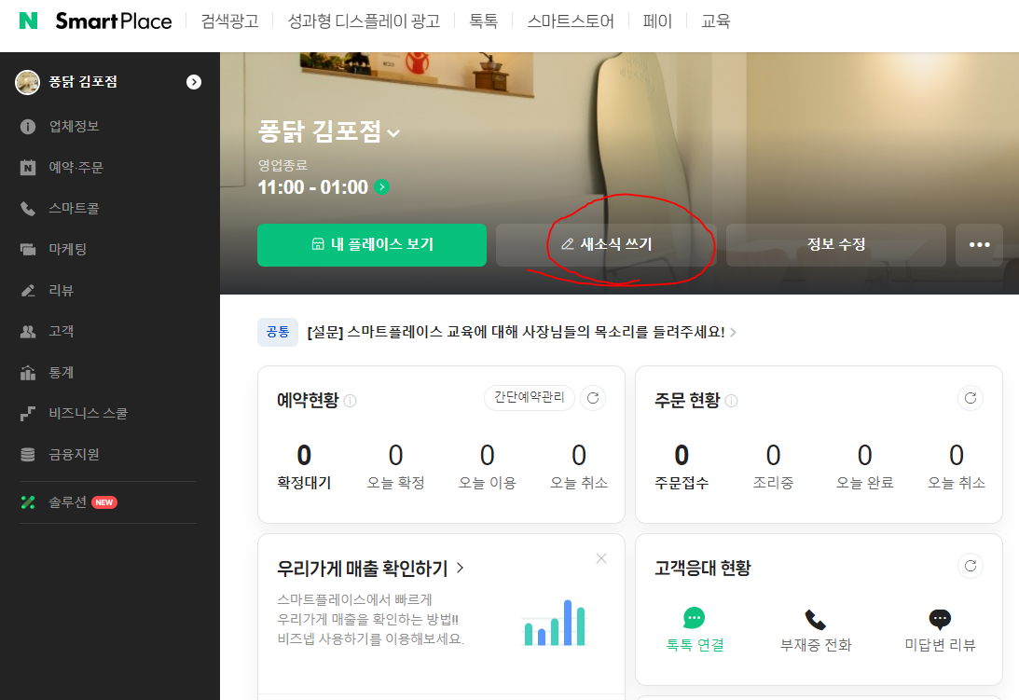Open 우리가게 매출 확인하기 link
The height and width of the screenshot is (700, 1019).
click(363, 568)
